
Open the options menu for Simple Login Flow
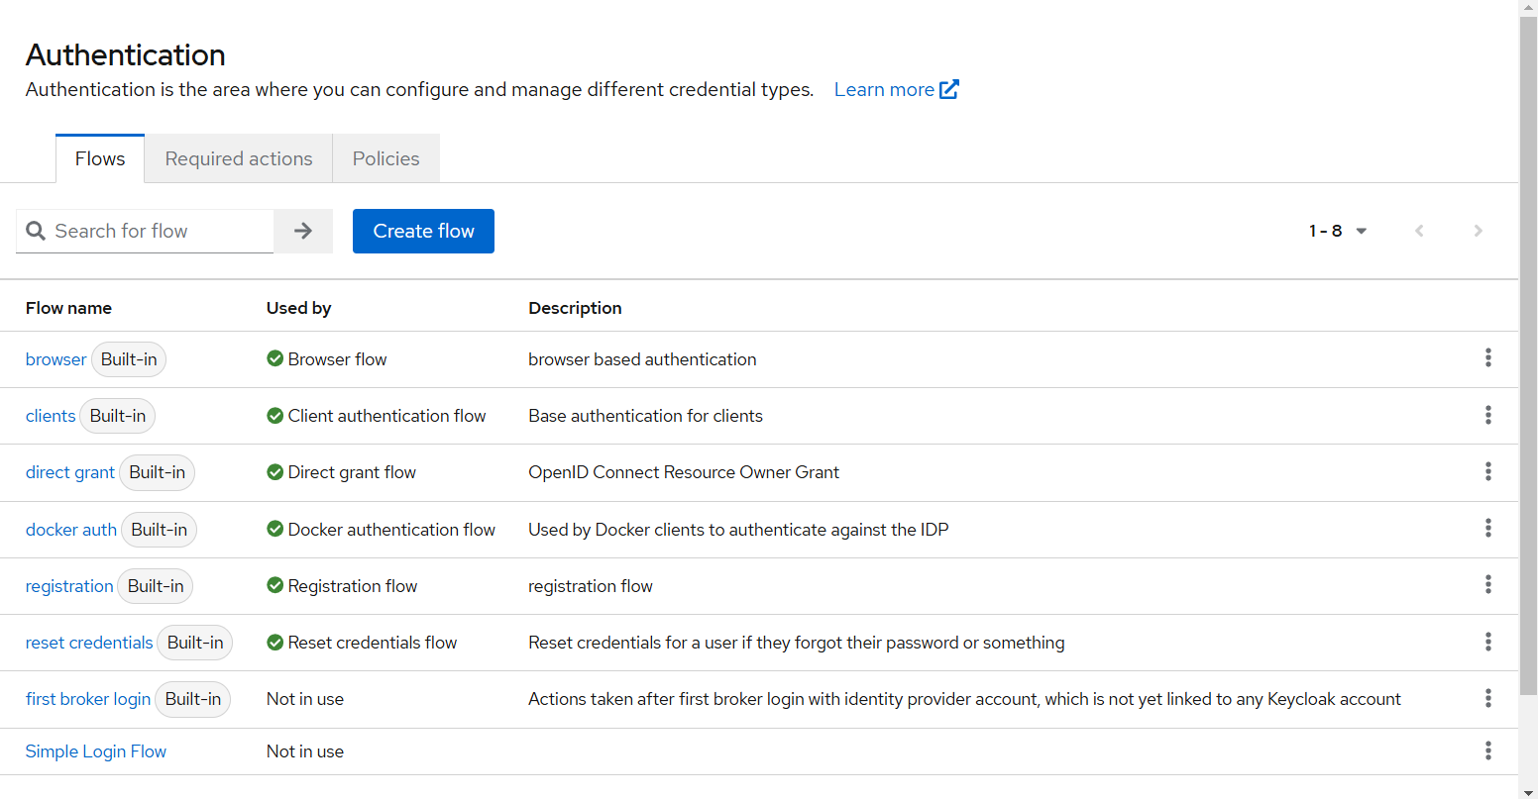pyautogui.click(x=1488, y=750)
